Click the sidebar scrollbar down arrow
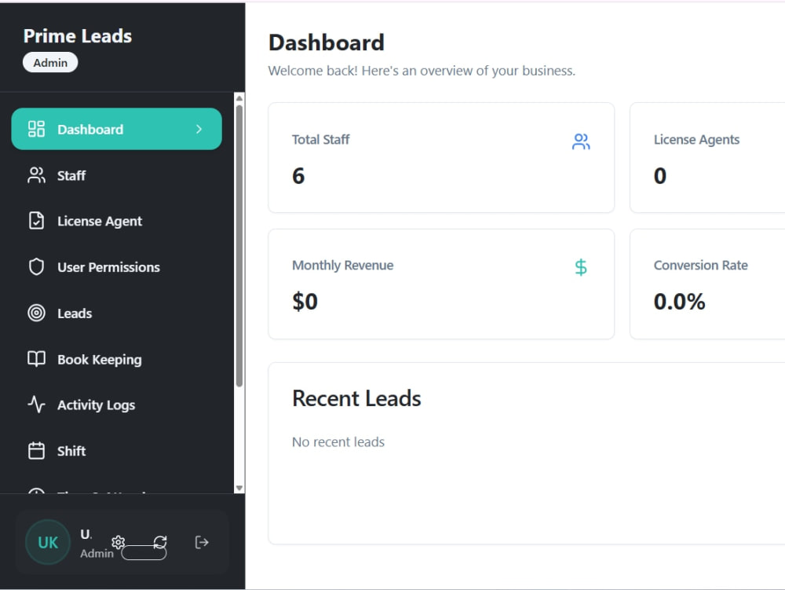The image size is (785, 590). (239, 488)
